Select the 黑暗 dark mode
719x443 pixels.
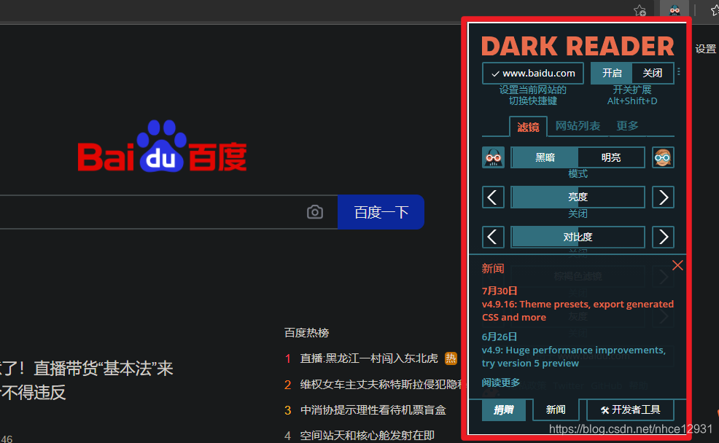coord(545,157)
